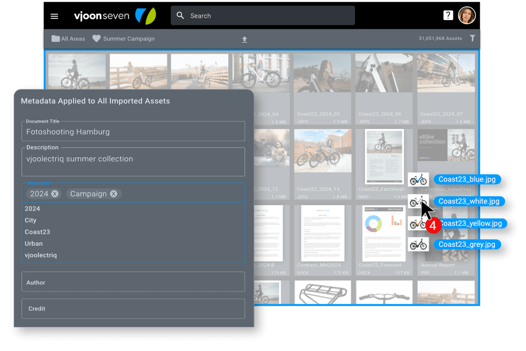Select vjoolectriq in the keyword suggestion list
The image size is (526, 351).
41,255
